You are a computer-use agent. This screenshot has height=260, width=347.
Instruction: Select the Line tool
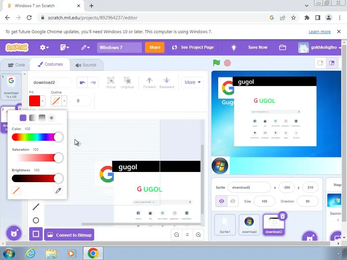pos(36,207)
